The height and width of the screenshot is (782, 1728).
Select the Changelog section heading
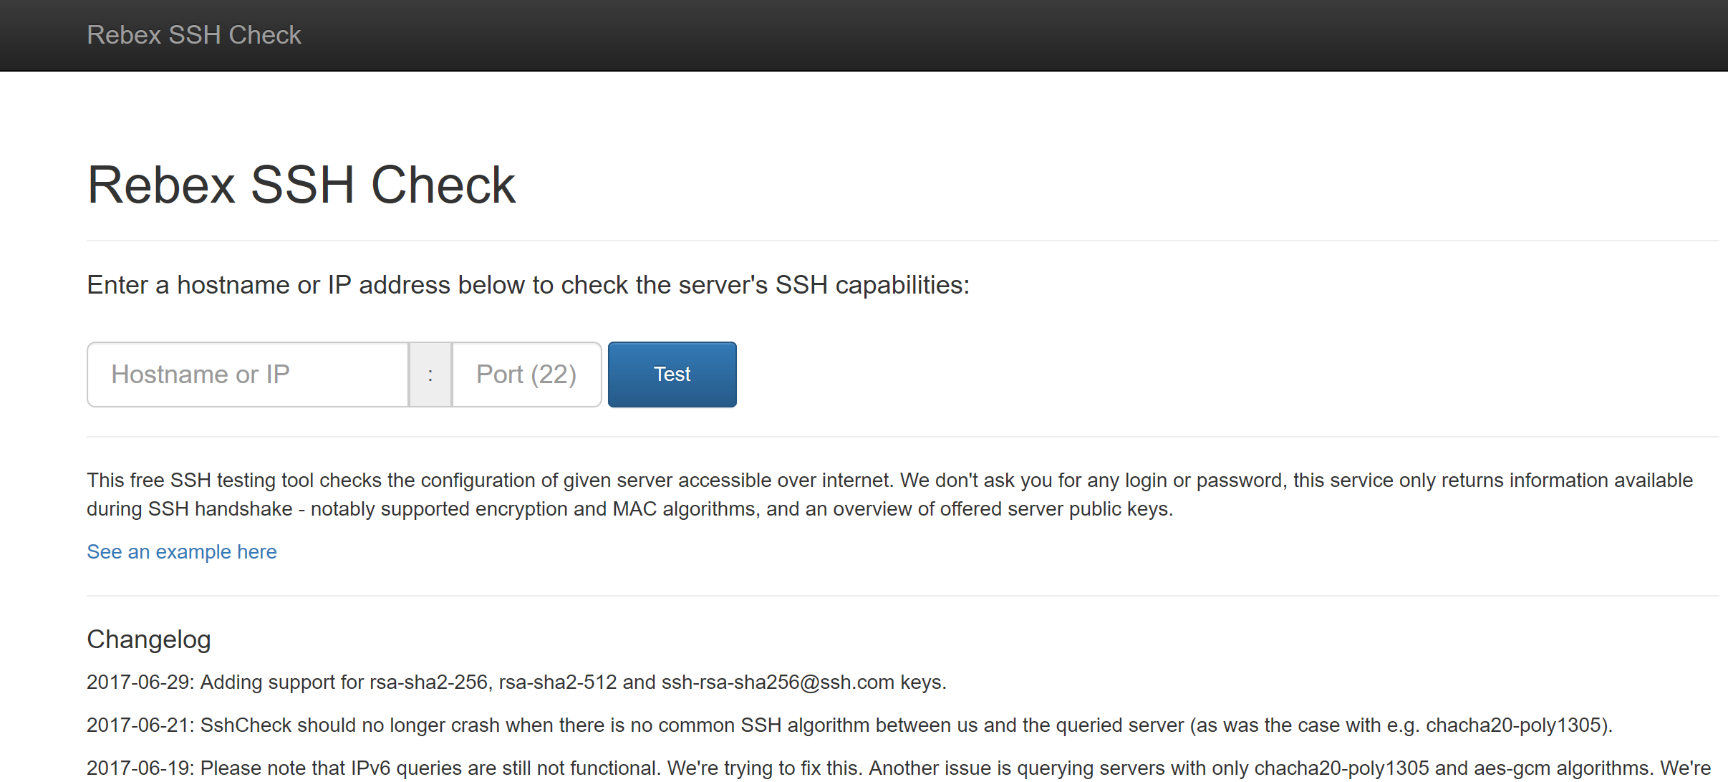click(149, 639)
